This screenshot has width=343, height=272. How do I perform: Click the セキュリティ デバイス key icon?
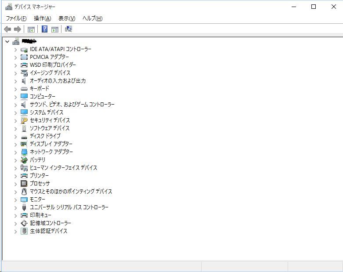coord(24,120)
